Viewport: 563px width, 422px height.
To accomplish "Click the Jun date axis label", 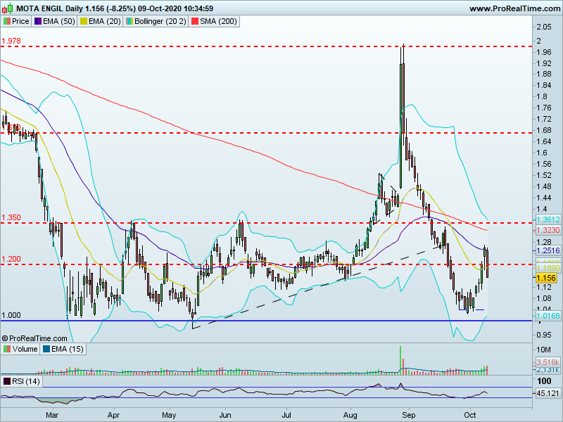I will click(x=225, y=416).
